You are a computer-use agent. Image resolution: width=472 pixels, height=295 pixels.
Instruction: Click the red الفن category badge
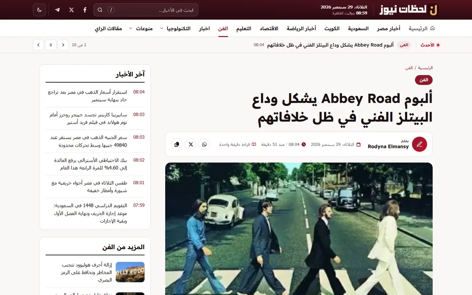pyautogui.click(x=424, y=80)
